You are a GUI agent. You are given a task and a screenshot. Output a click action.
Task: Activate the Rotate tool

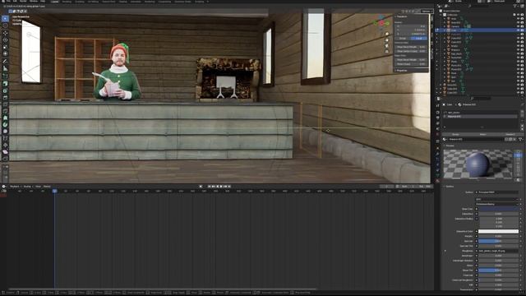(x=5, y=40)
